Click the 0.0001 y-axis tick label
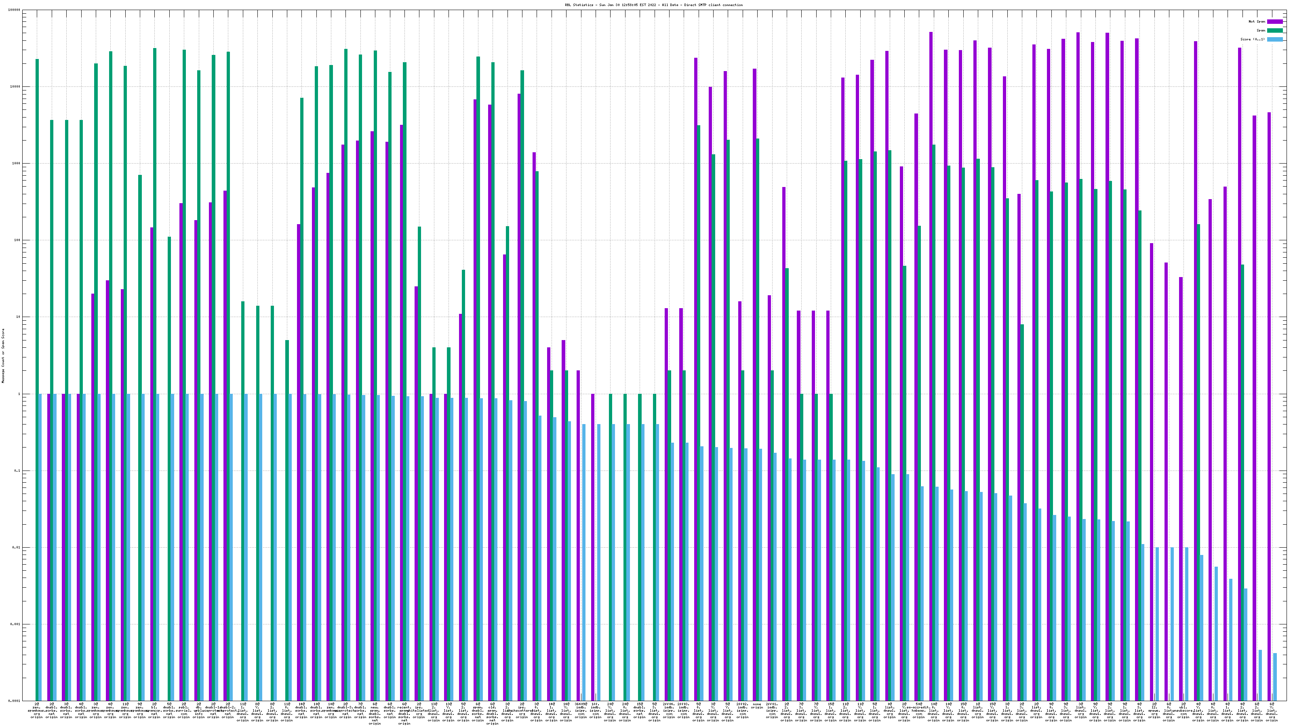Viewport: 1293px width, 727px height. (14, 701)
